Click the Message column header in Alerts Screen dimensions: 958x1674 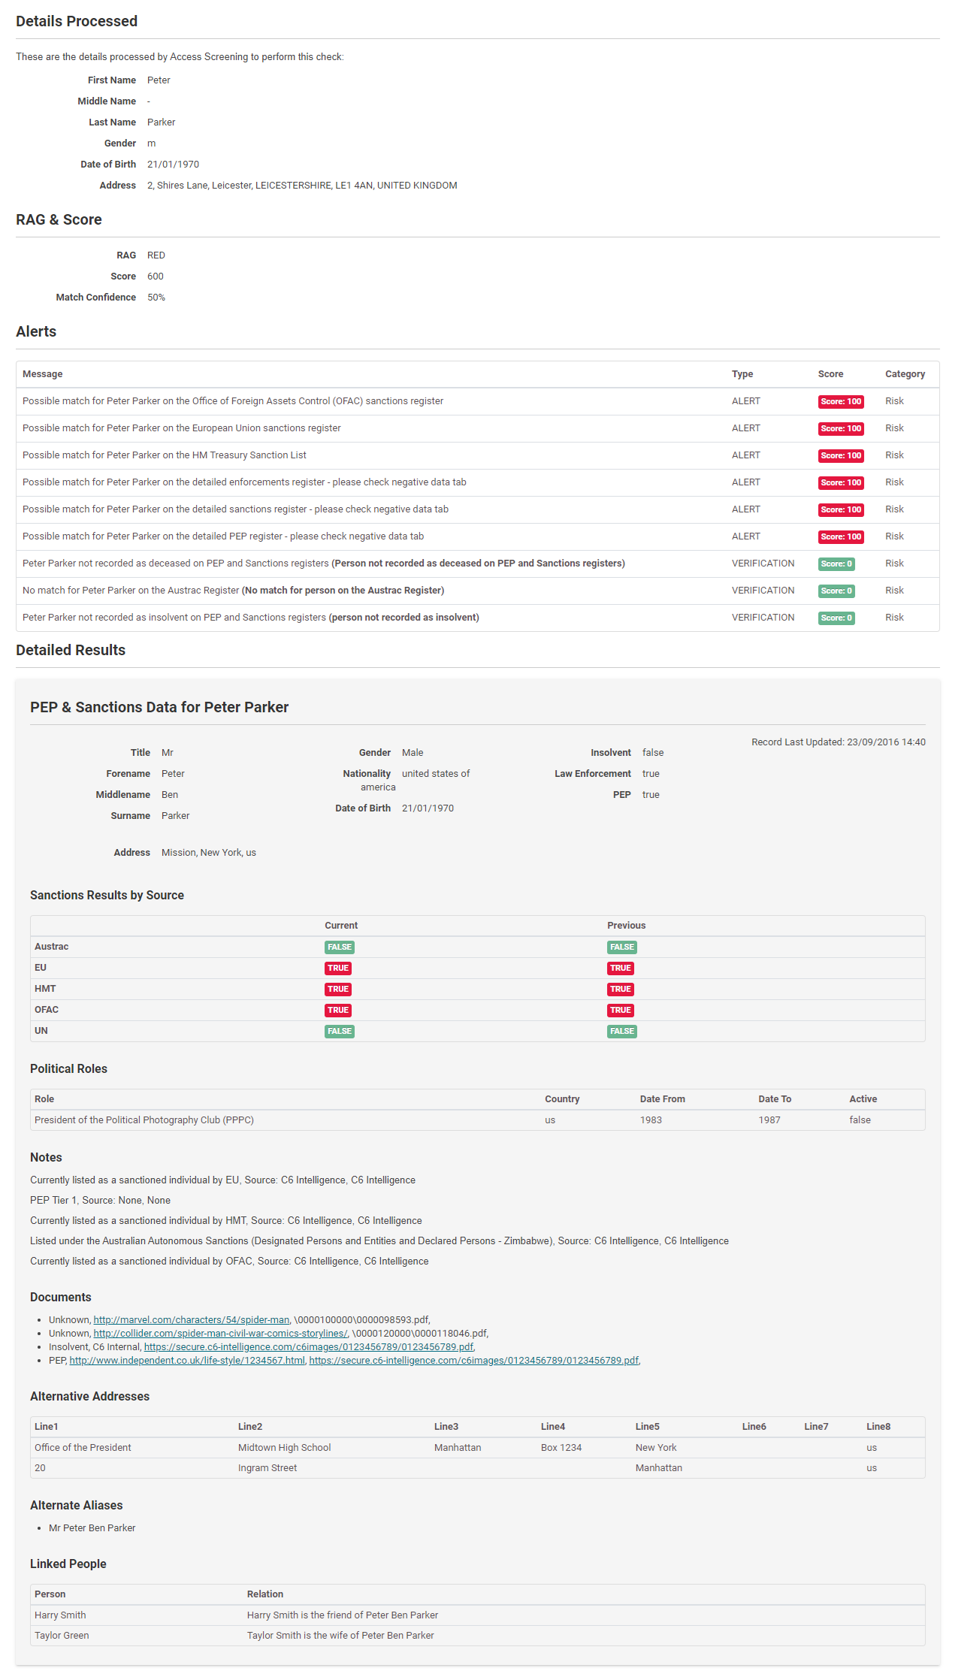(43, 374)
